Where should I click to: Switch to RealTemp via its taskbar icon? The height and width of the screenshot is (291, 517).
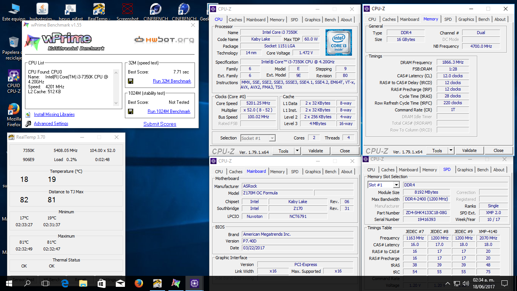[157, 283]
